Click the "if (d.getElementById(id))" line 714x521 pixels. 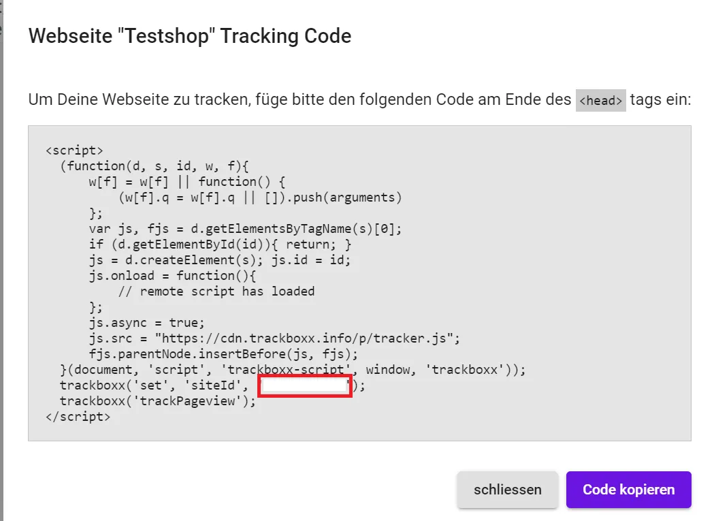(x=221, y=244)
